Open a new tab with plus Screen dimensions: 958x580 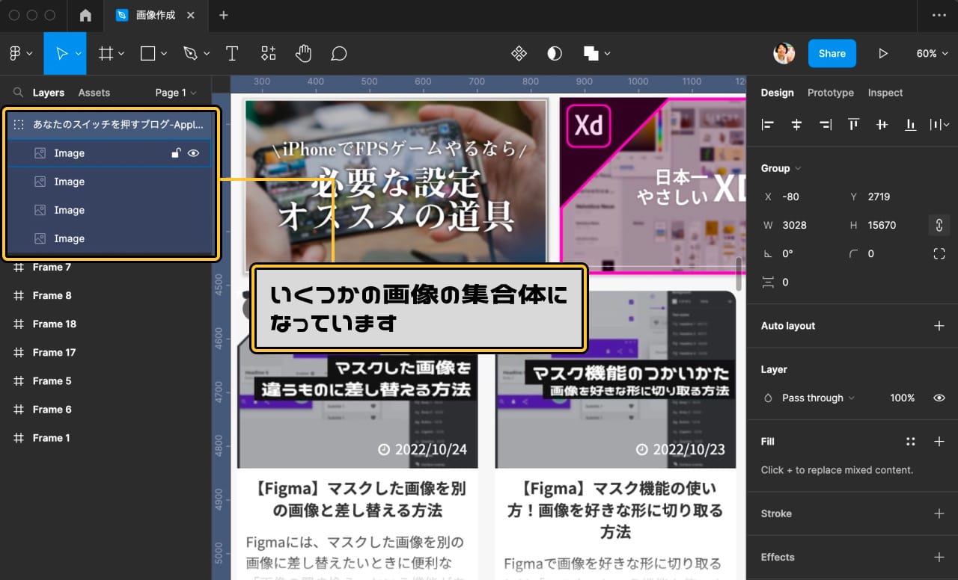click(x=224, y=15)
